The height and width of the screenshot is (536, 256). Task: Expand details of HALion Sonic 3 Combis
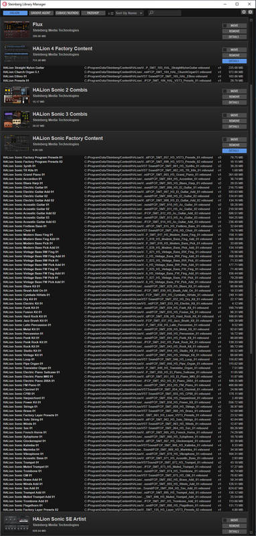pyautogui.click(x=235, y=127)
